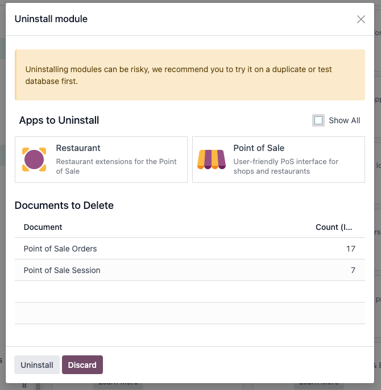The image size is (381, 390).
Task: Click the Show All label text
Action: 344,120
